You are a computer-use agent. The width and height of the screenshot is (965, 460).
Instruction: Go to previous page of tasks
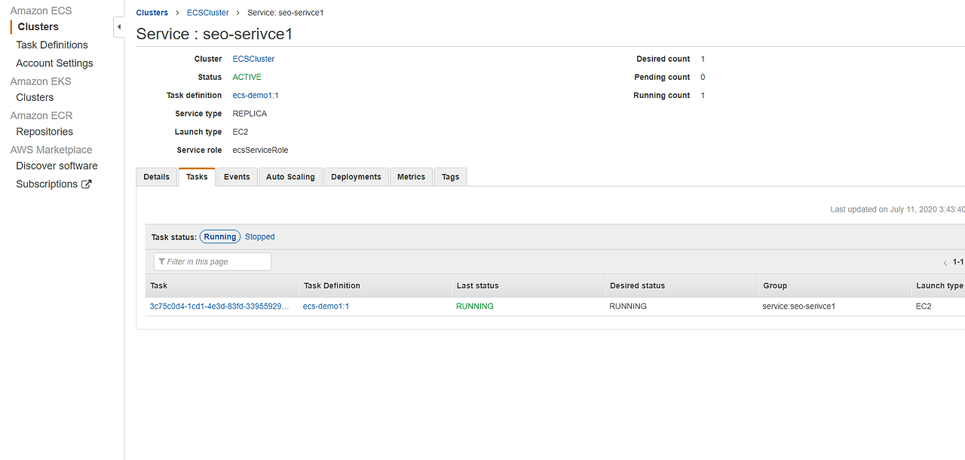pyautogui.click(x=945, y=263)
